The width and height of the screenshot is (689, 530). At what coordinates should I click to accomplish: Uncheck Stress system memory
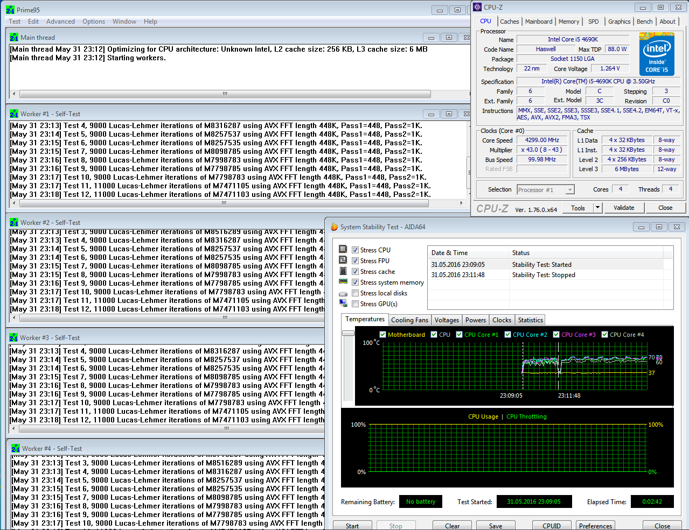[356, 282]
